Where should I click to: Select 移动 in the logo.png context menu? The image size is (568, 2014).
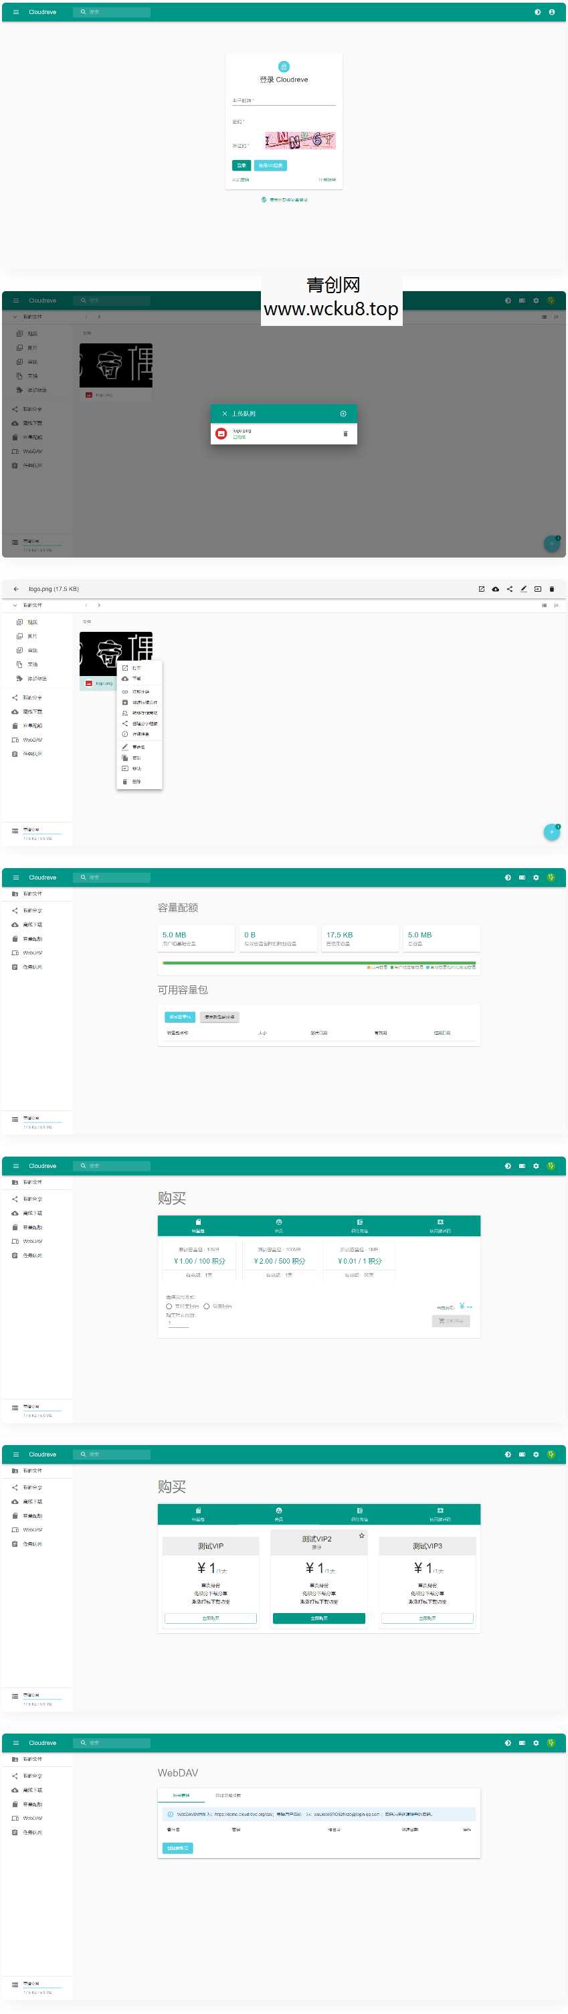click(139, 768)
